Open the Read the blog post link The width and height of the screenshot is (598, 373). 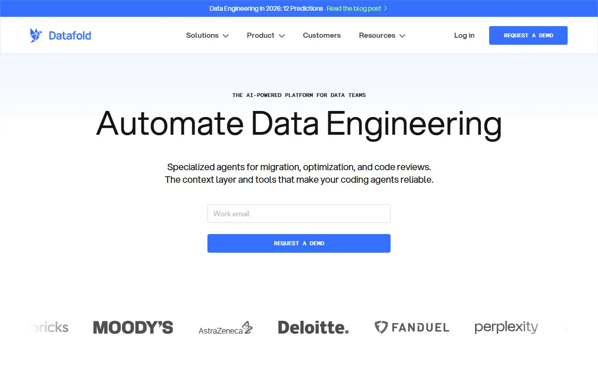click(354, 8)
